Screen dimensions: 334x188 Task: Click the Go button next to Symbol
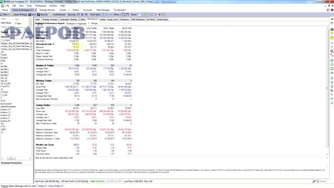29,32
